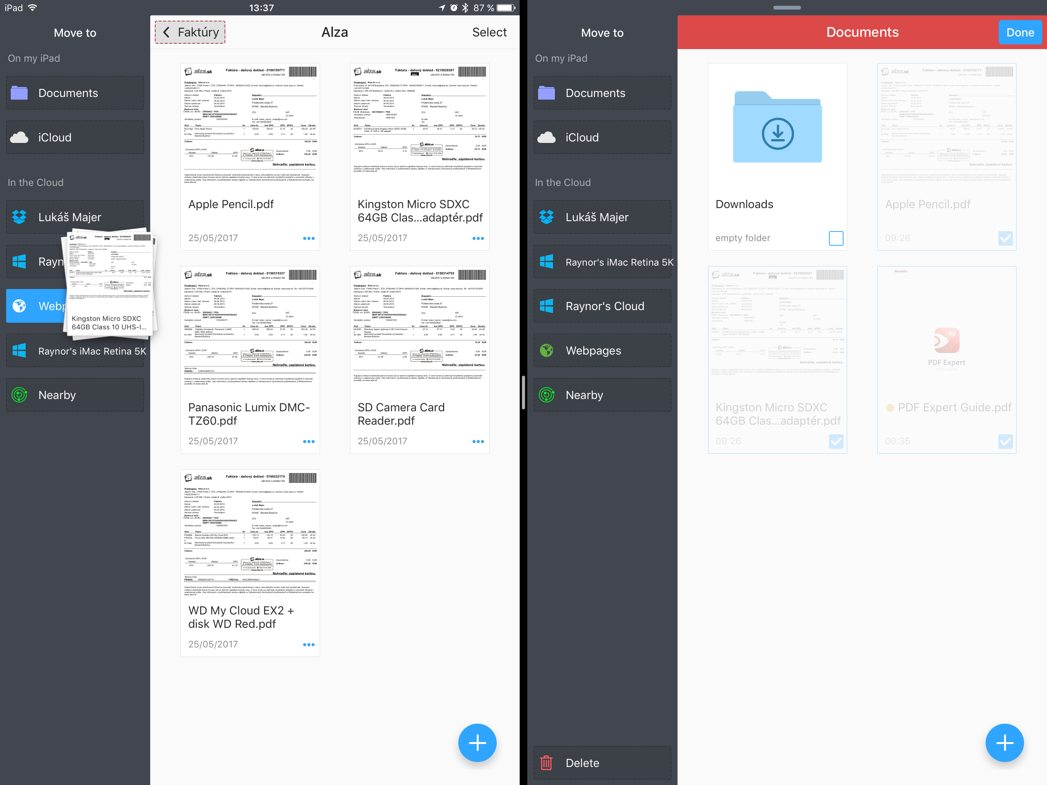Viewport: 1047px width, 785px height.
Task: Tap the blue plus button in Documents pane
Action: [x=1004, y=742]
